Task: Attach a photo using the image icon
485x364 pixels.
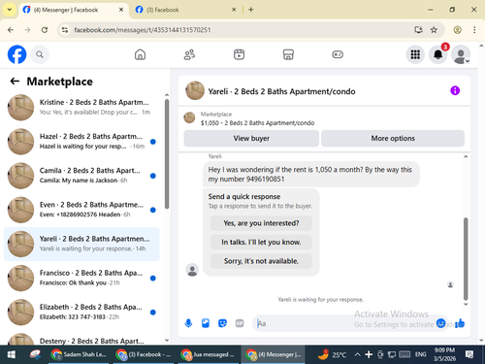Action: (x=206, y=323)
